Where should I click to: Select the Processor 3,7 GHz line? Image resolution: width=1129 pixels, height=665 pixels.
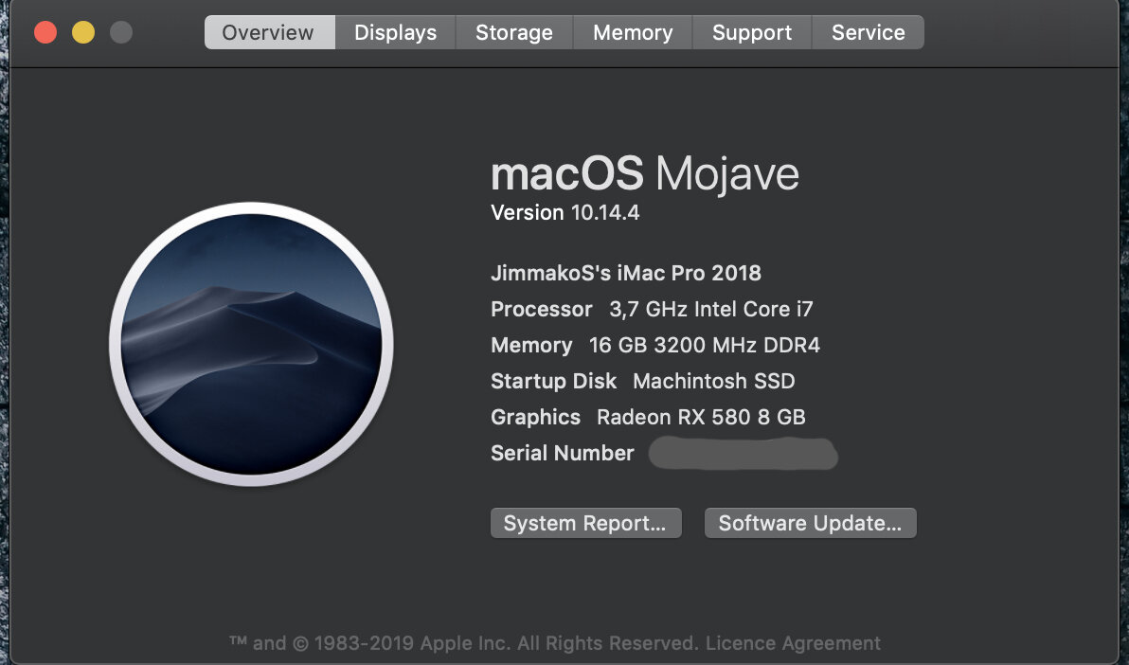pos(652,309)
